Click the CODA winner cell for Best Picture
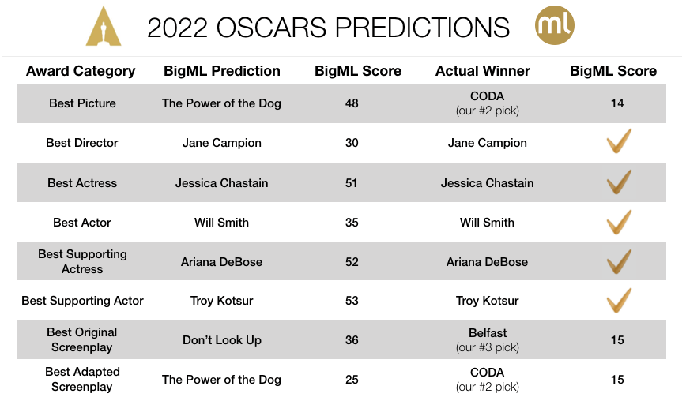 tap(487, 103)
